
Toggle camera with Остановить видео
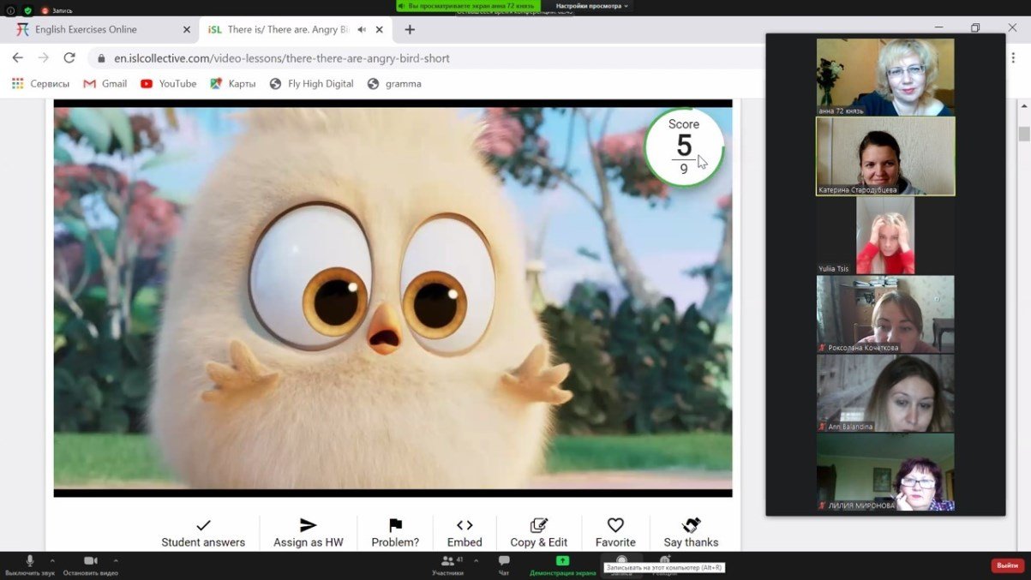(x=90, y=565)
